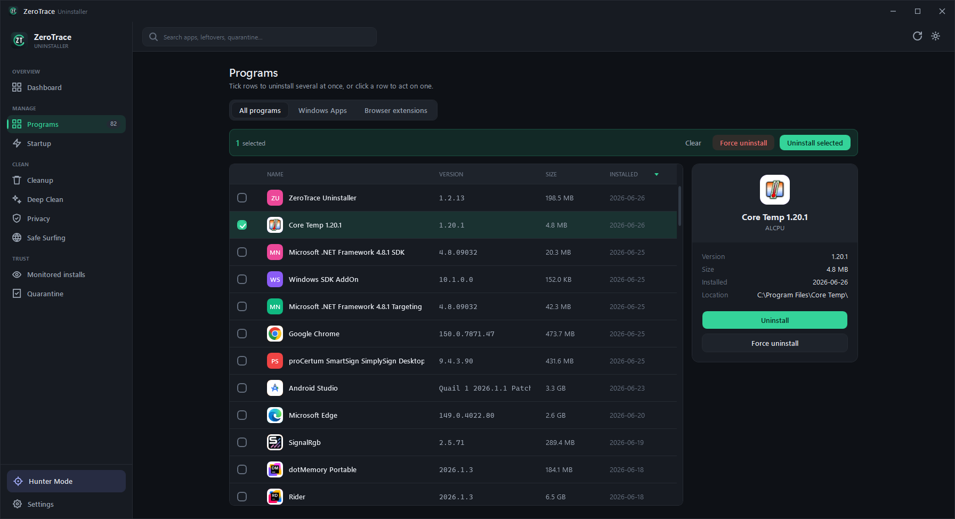This screenshot has width=955, height=519.
Task: Open the Startup sidebar item
Action: (67, 143)
